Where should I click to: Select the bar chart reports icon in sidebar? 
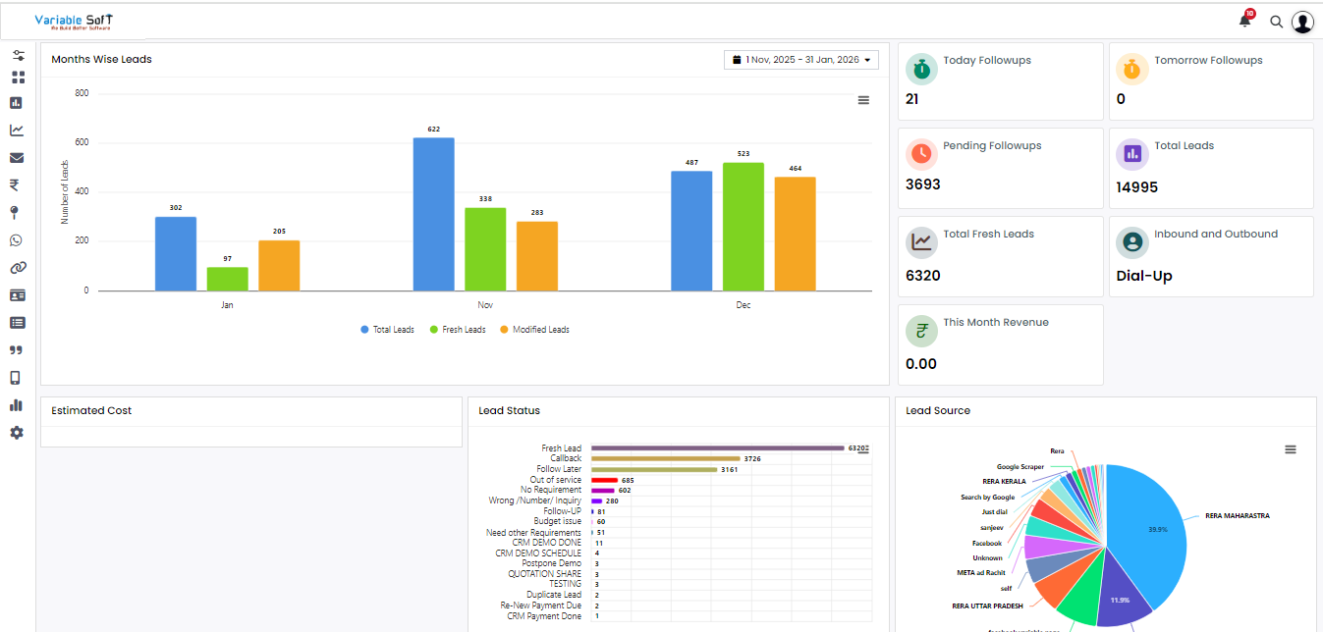(17, 102)
